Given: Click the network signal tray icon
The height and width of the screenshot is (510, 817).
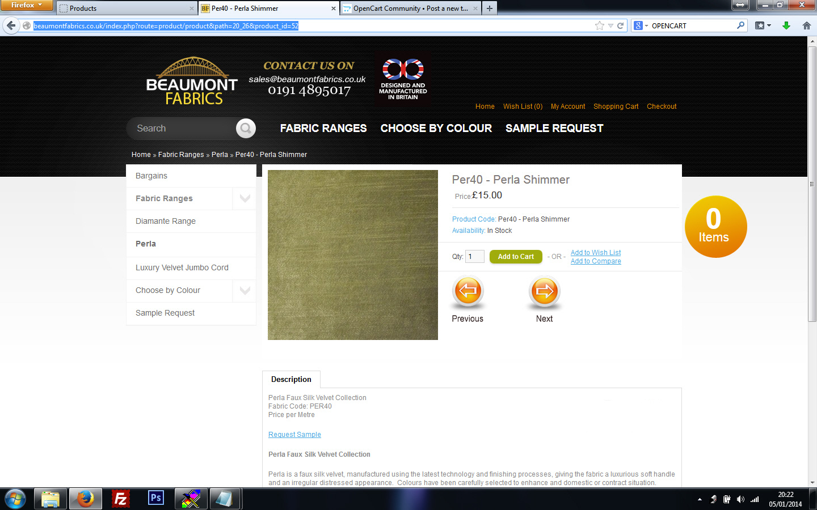Looking at the screenshot, I should point(755,499).
